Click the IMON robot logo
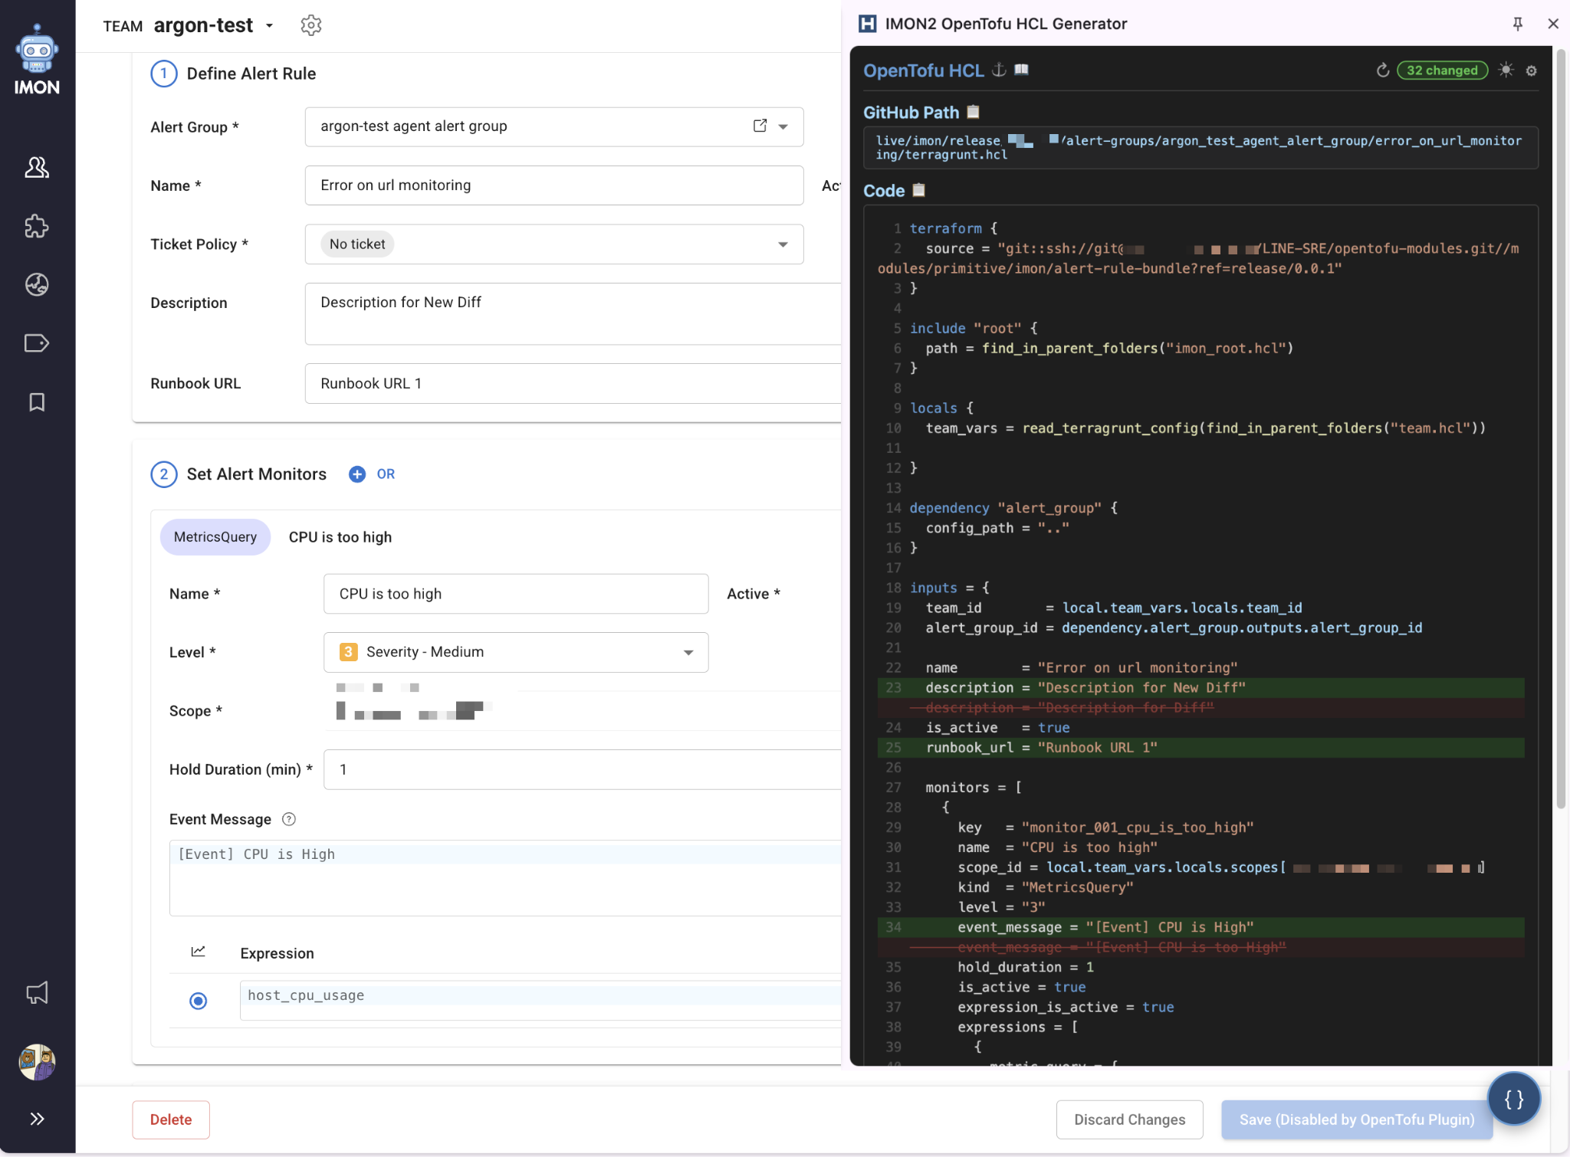1570x1157 pixels. (x=37, y=60)
